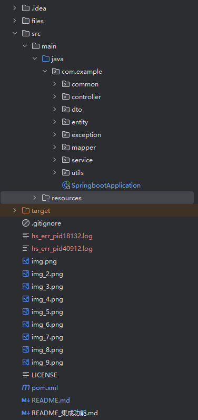
Task: Select the hs_err_pid40912.log file name
Action: [62, 249]
